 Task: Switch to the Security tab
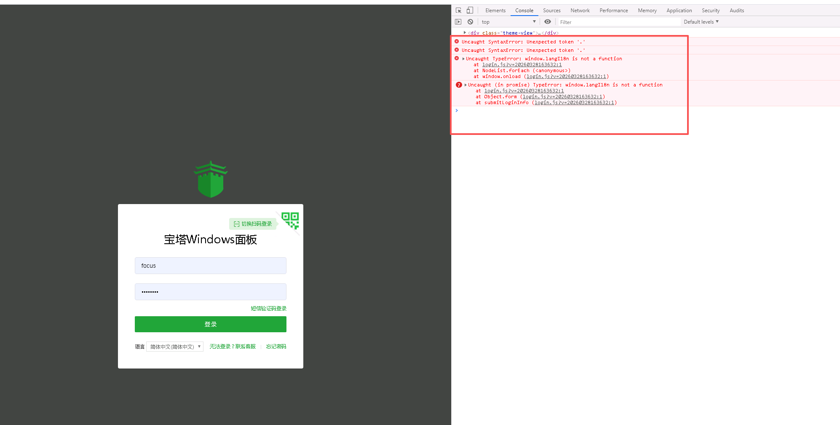coord(711,11)
